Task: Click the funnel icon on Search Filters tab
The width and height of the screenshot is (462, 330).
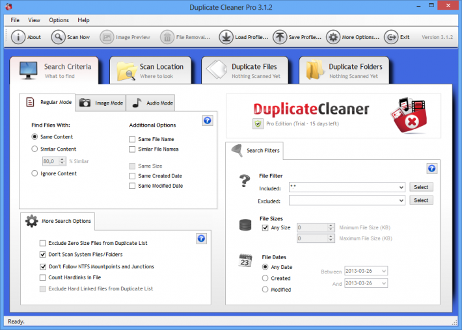Action: point(237,151)
